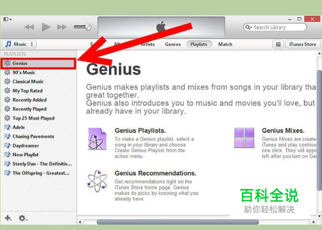Click the Apple logo in status display
The height and width of the screenshot is (230, 322).
161,26
